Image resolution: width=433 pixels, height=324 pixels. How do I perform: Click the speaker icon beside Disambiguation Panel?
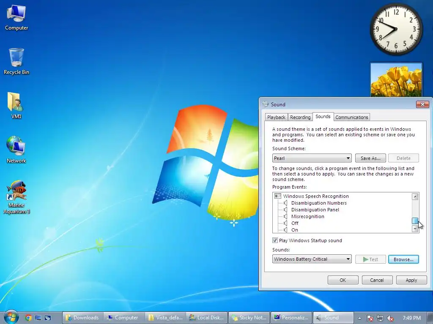286,210
